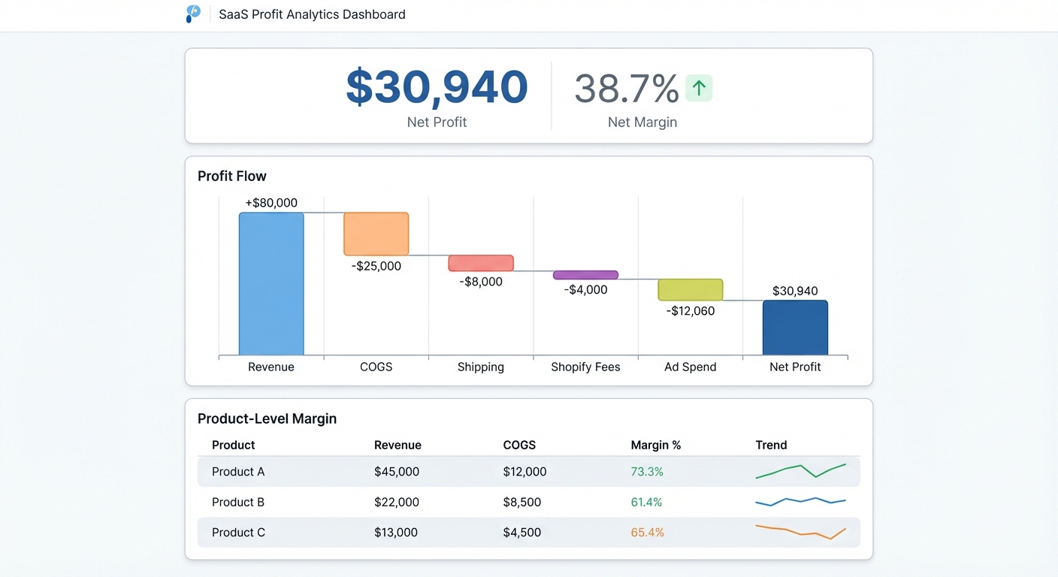Open Product A green trend sparkline
1058x577 pixels.
(x=801, y=471)
